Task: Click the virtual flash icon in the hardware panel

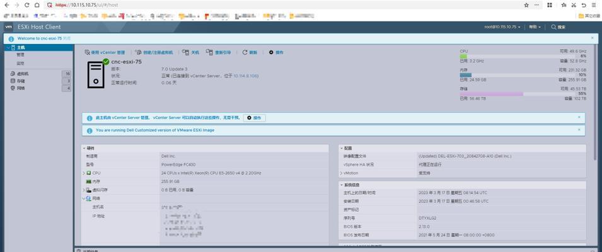Action: [x=88, y=190]
